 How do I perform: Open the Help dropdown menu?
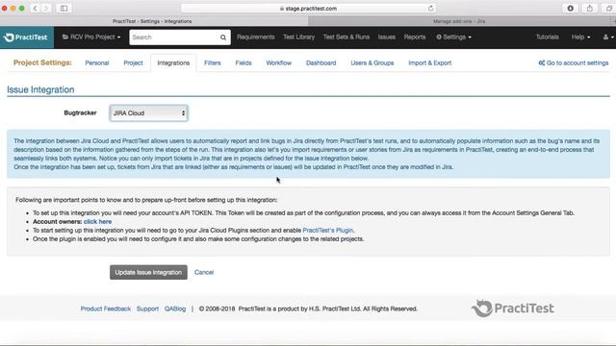click(x=580, y=37)
